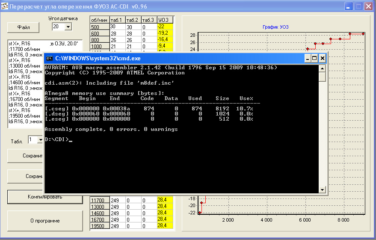This screenshot has height=240, width=376.
Task: Maximize the cmd.exe window
Action: coord(314,58)
